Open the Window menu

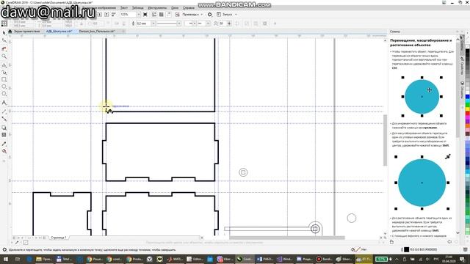pyautogui.click(x=175, y=7)
